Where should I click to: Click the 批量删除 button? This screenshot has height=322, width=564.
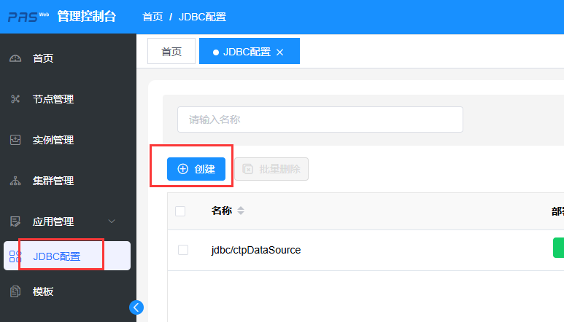click(x=271, y=169)
